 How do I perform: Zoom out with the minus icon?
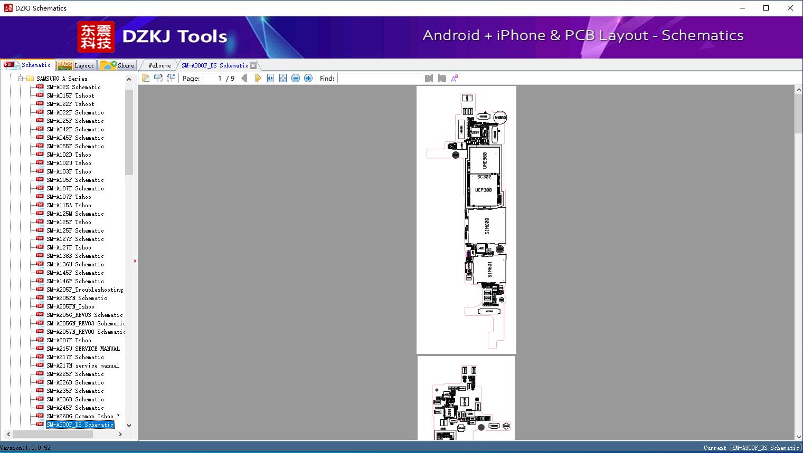click(x=296, y=78)
